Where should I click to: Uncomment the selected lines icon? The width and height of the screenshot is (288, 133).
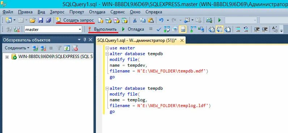(246, 29)
